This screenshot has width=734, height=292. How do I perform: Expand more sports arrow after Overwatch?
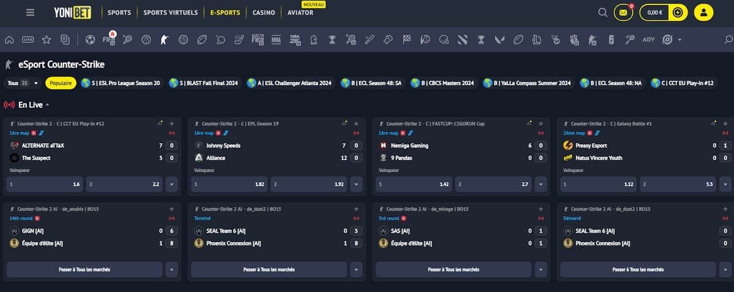[679, 40]
